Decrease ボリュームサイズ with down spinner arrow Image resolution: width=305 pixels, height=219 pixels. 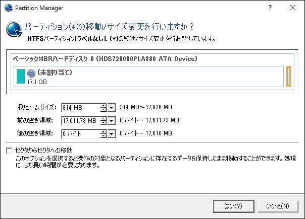(104, 110)
